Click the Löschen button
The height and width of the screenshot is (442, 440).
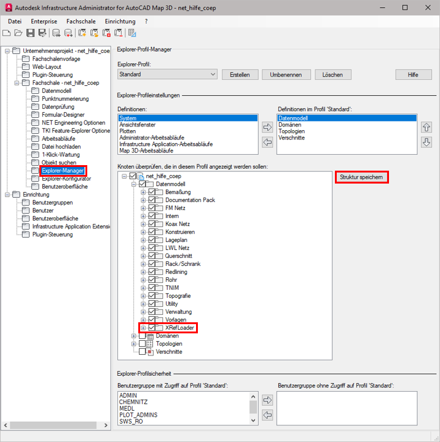[x=332, y=75]
